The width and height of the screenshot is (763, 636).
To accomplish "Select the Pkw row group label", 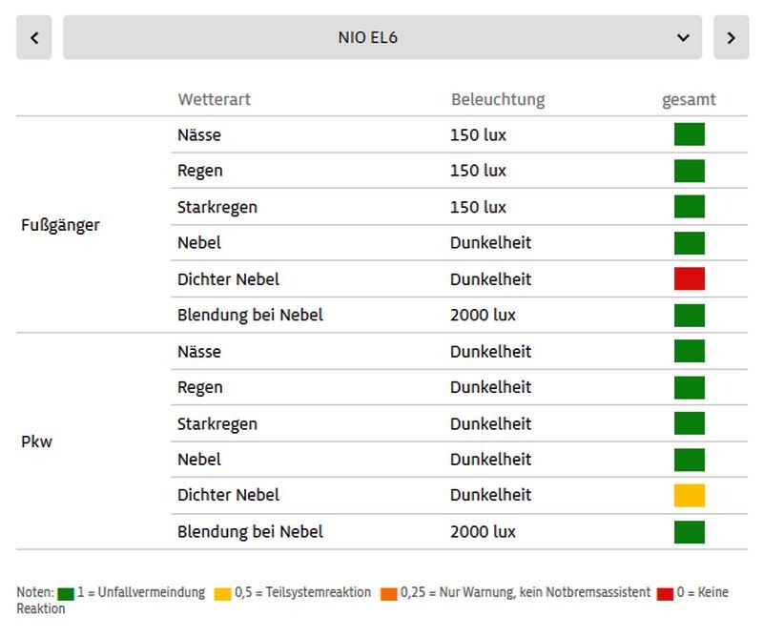I will tap(36, 442).
